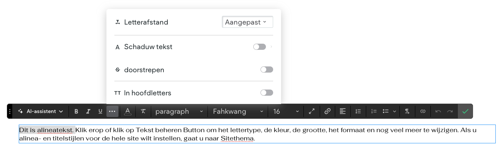The width and height of the screenshot is (499, 152).
Task: Turn on the doorstrepen switch
Action: (267, 70)
